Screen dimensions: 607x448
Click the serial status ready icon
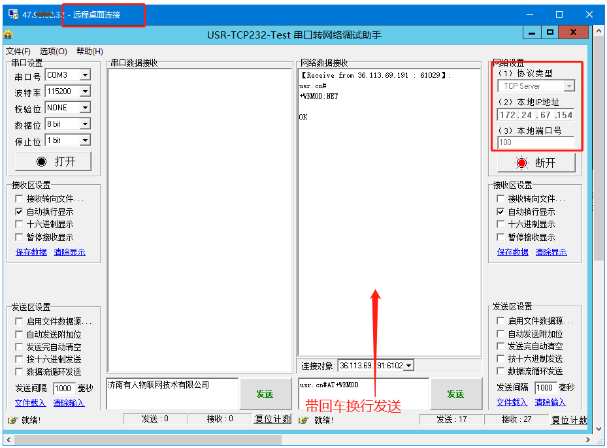(13, 420)
